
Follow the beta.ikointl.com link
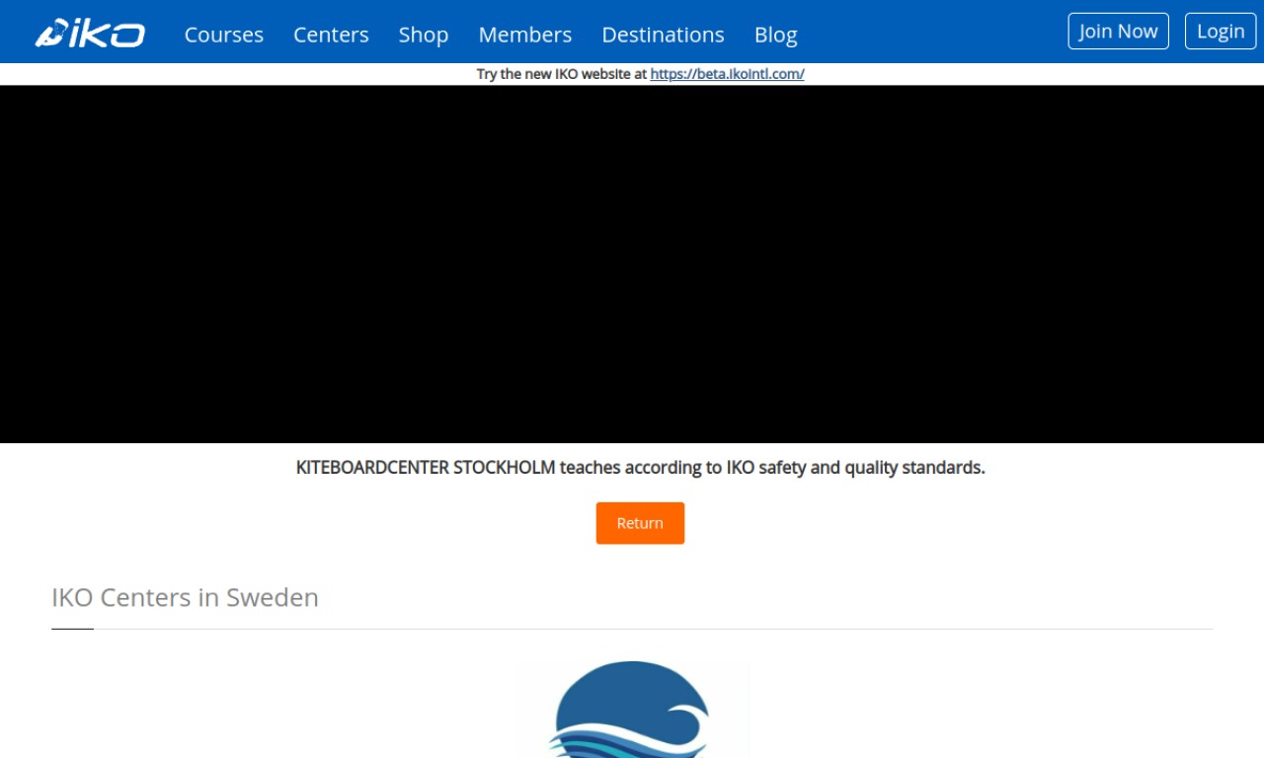click(x=727, y=74)
